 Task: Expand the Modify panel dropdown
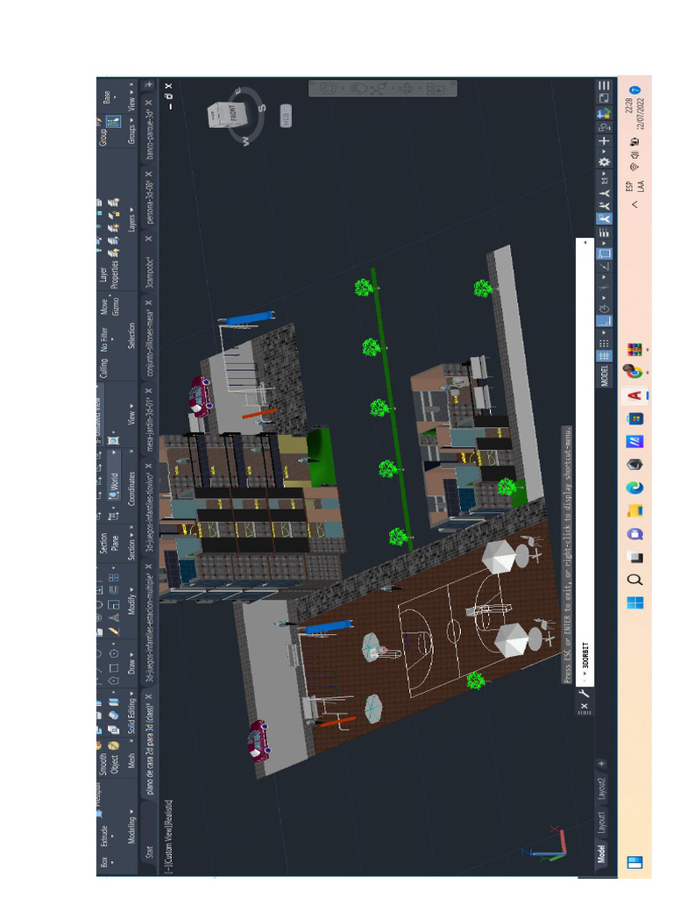click(x=131, y=600)
